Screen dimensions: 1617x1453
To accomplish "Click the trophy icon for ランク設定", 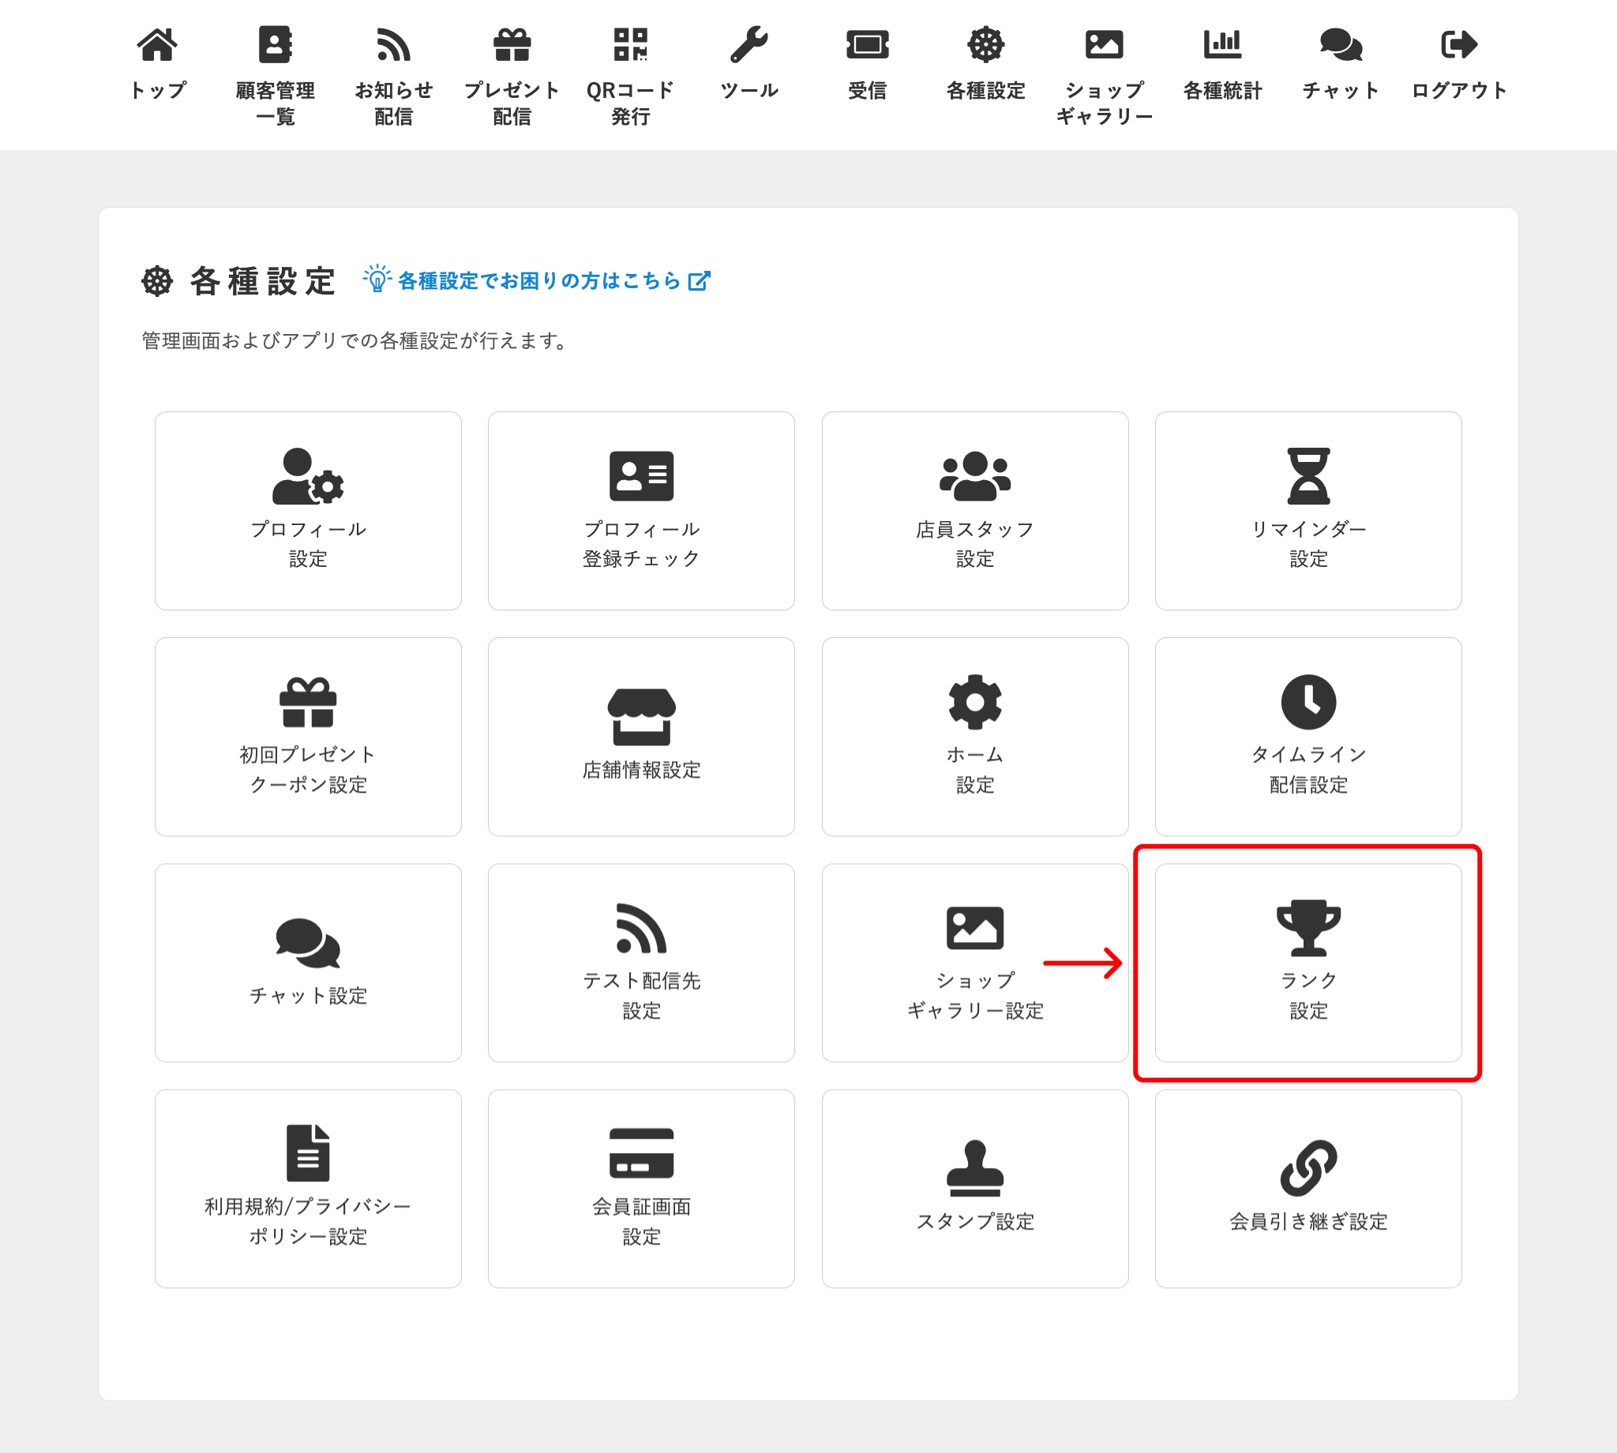I will [1308, 928].
